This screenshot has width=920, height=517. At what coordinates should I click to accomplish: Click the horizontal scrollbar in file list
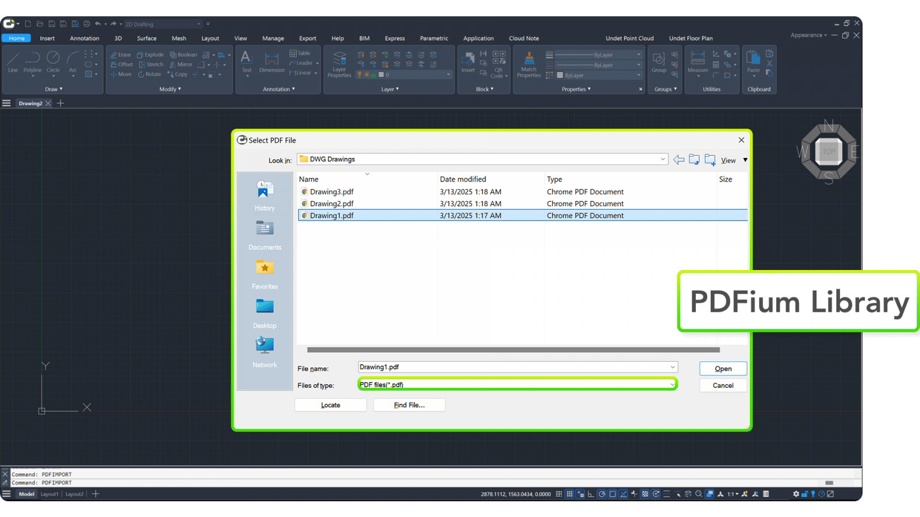point(513,350)
